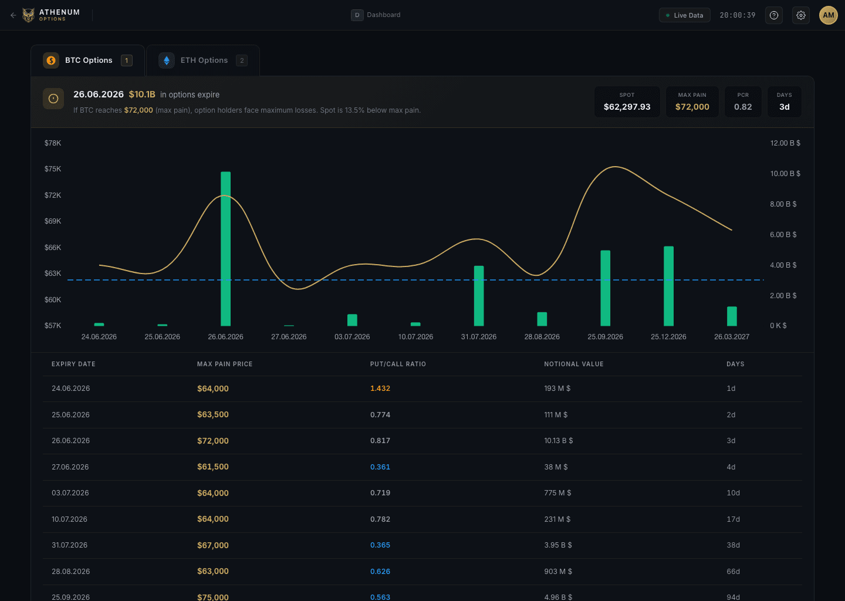
Task: Select the 24.06.2026 table row date
Action: tap(71, 389)
